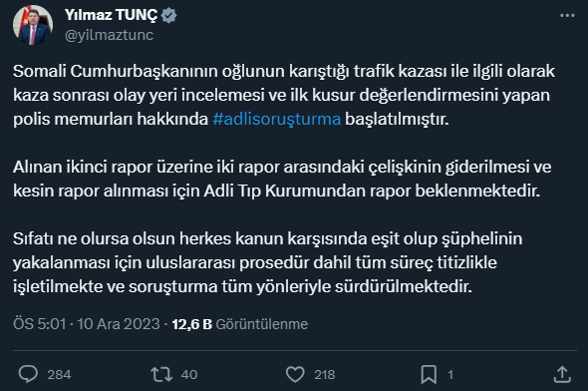The image size is (588, 391).
Task: Open Yılmaz TUNÇ profile picture
Action: pyautogui.click(x=33, y=25)
